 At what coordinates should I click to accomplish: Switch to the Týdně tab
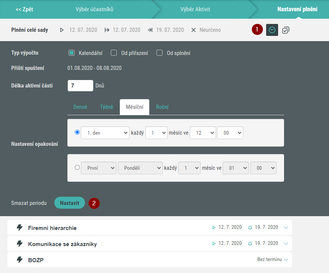coord(107,107)
